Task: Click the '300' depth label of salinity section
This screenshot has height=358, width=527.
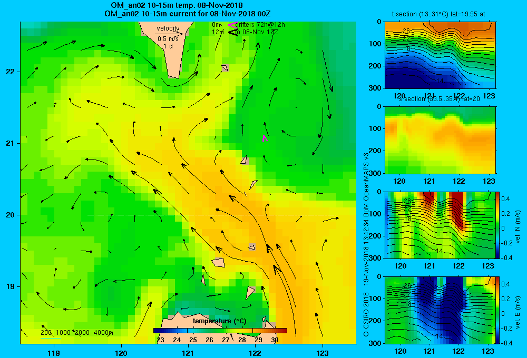Action: (376, 173)
